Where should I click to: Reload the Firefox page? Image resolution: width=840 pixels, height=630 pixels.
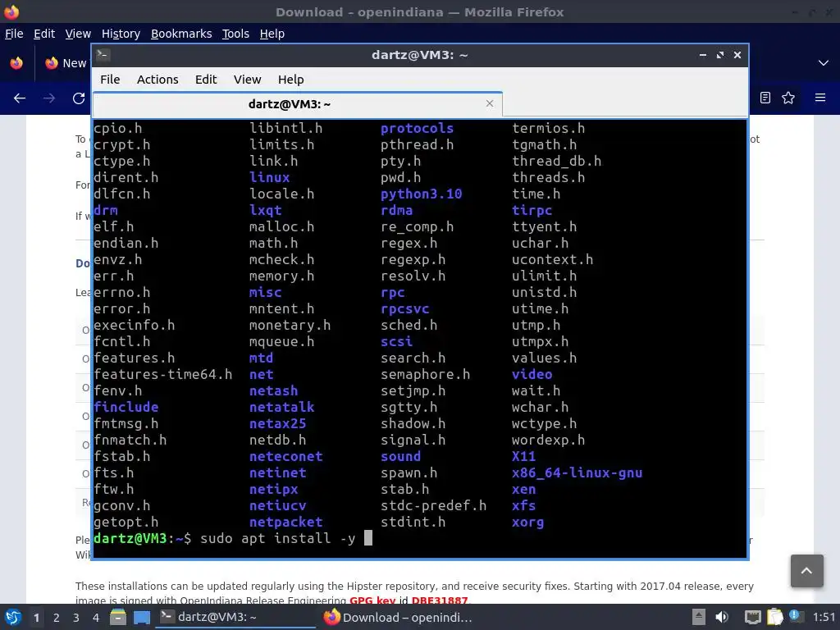(x=79, y=98)
